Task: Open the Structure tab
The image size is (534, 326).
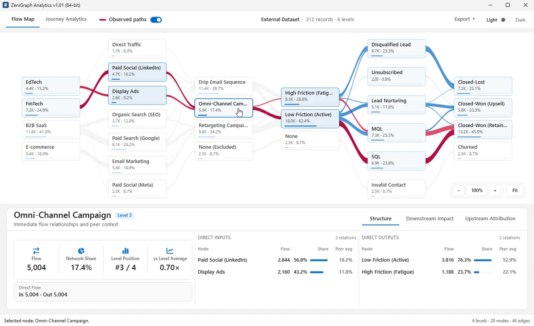Action: coord(380,218)
